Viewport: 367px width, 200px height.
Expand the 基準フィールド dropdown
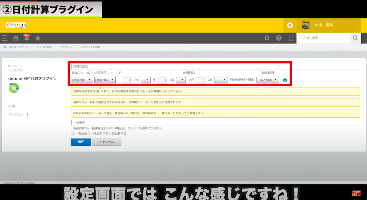[x=82, y=80]
